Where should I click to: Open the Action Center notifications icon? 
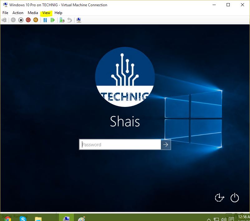[x=231, y=219]
